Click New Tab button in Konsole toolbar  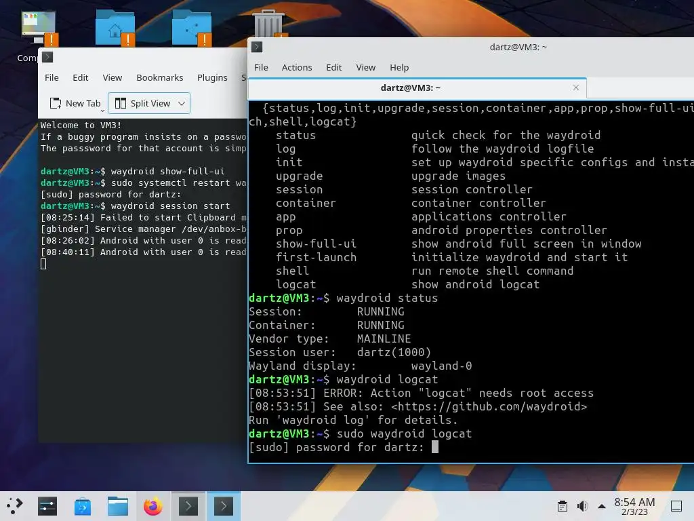75,103
